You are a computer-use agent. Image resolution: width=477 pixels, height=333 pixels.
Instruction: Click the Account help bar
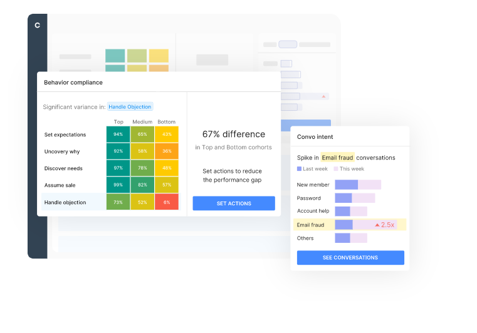click(351, 211)
